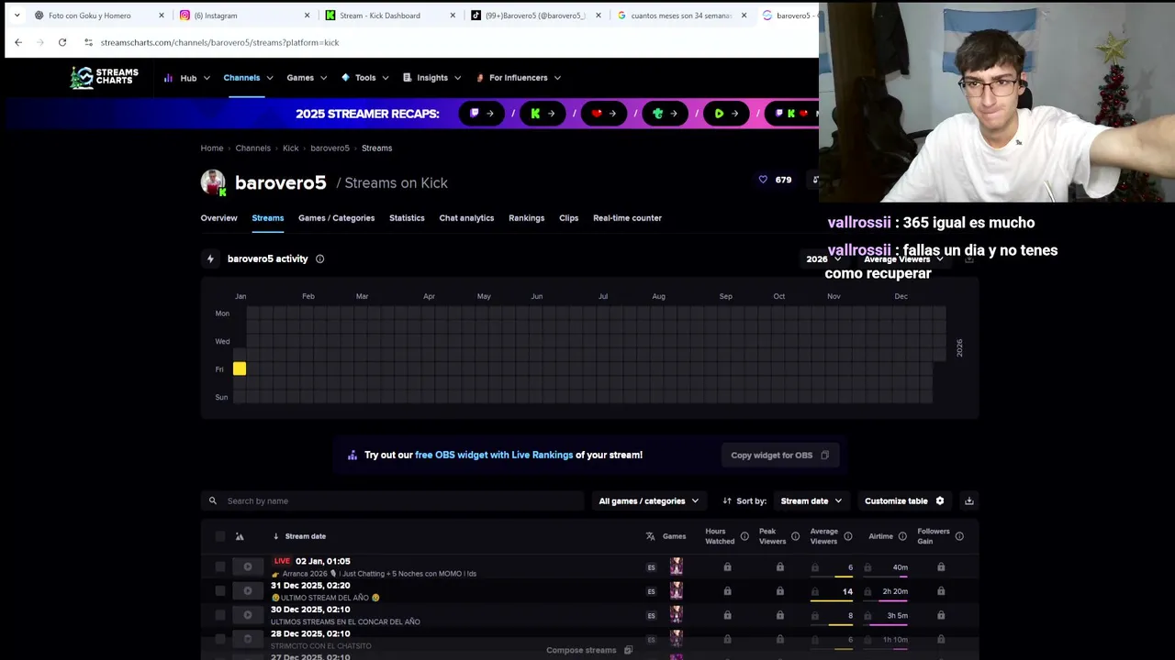Switch to the Chat analytics tab
This screenshot has width=1175, height=660.
(x=466, y=218)
